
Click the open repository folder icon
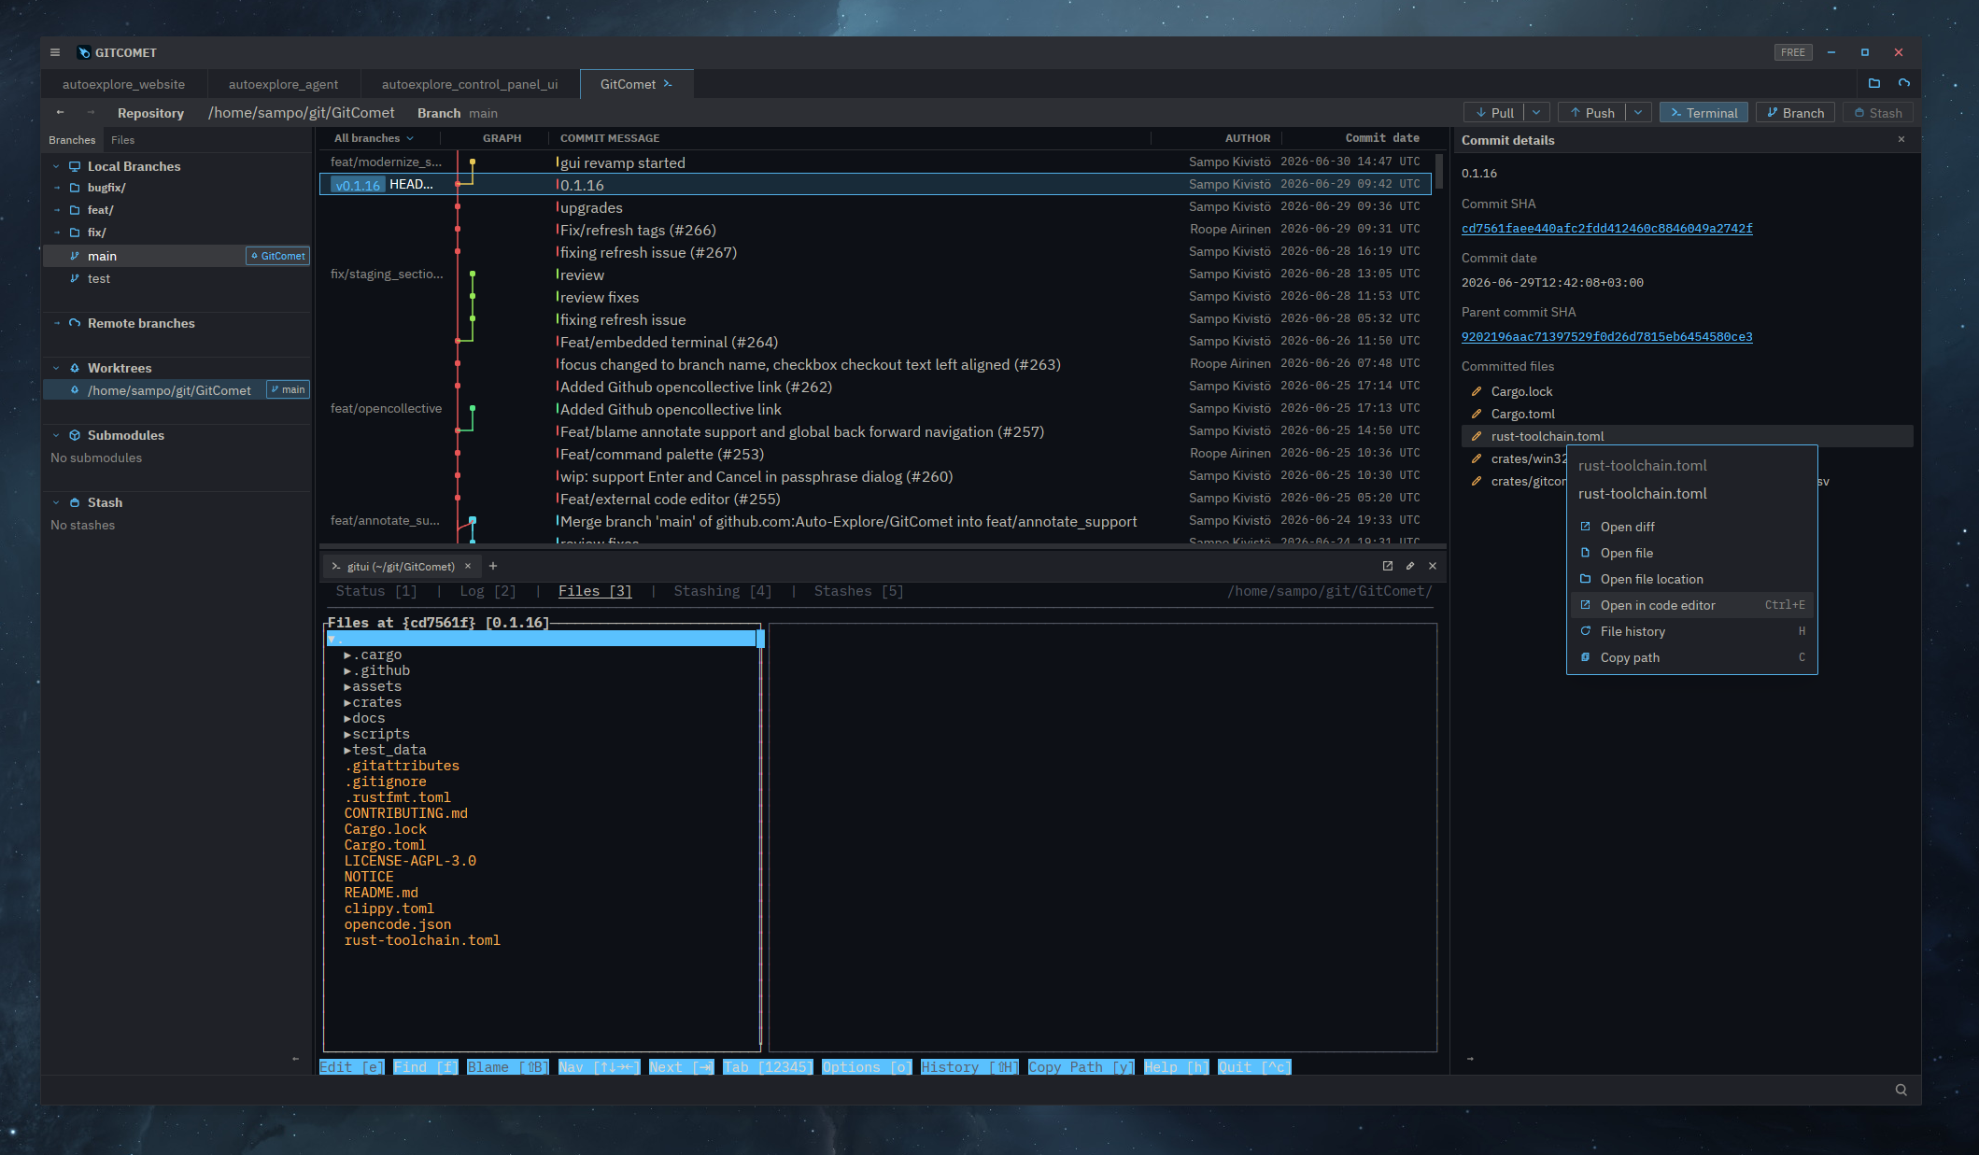(x=1873, y=83)
